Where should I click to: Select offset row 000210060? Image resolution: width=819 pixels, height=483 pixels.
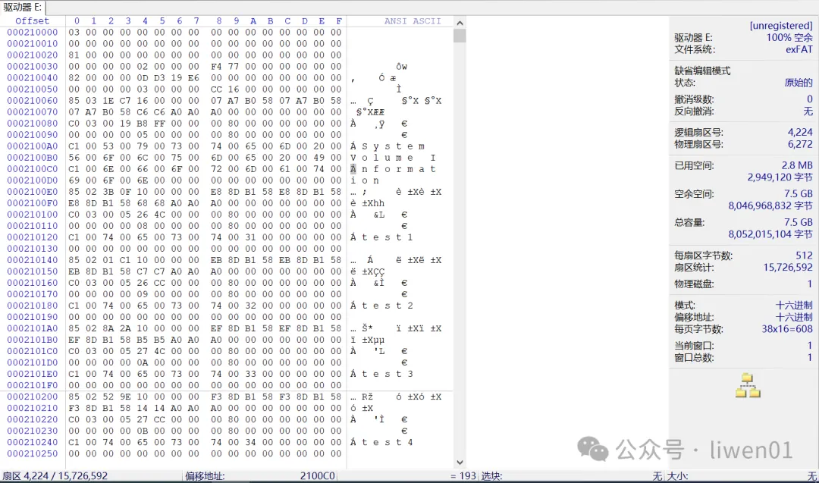pyautogui.click(x=33, y=100)
